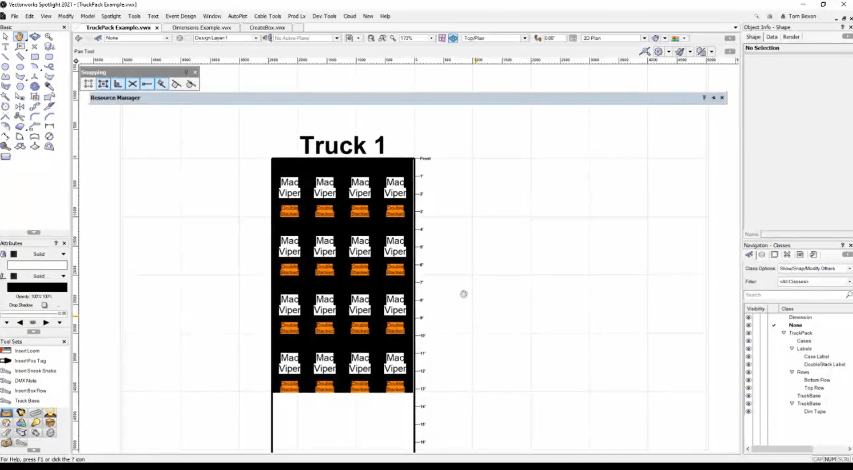Toggle Snap to Grid in Snapping palette

pos(89,84)
